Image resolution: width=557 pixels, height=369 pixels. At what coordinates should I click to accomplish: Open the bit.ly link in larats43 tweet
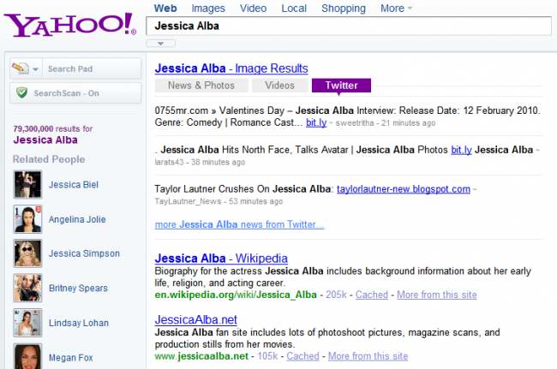[x=461, y=150]
